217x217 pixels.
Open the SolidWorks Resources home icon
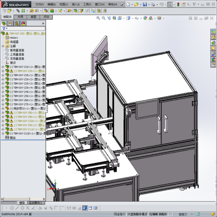[213, 37]
